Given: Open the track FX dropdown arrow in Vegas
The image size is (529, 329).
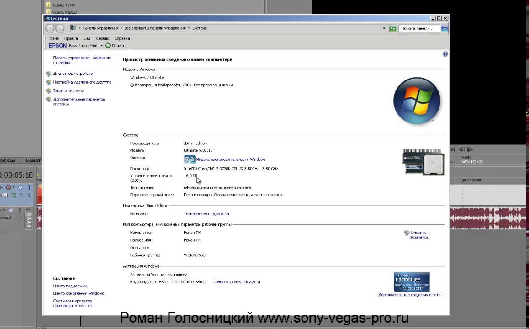Looking at the screenshot, I should click(14, 187).
